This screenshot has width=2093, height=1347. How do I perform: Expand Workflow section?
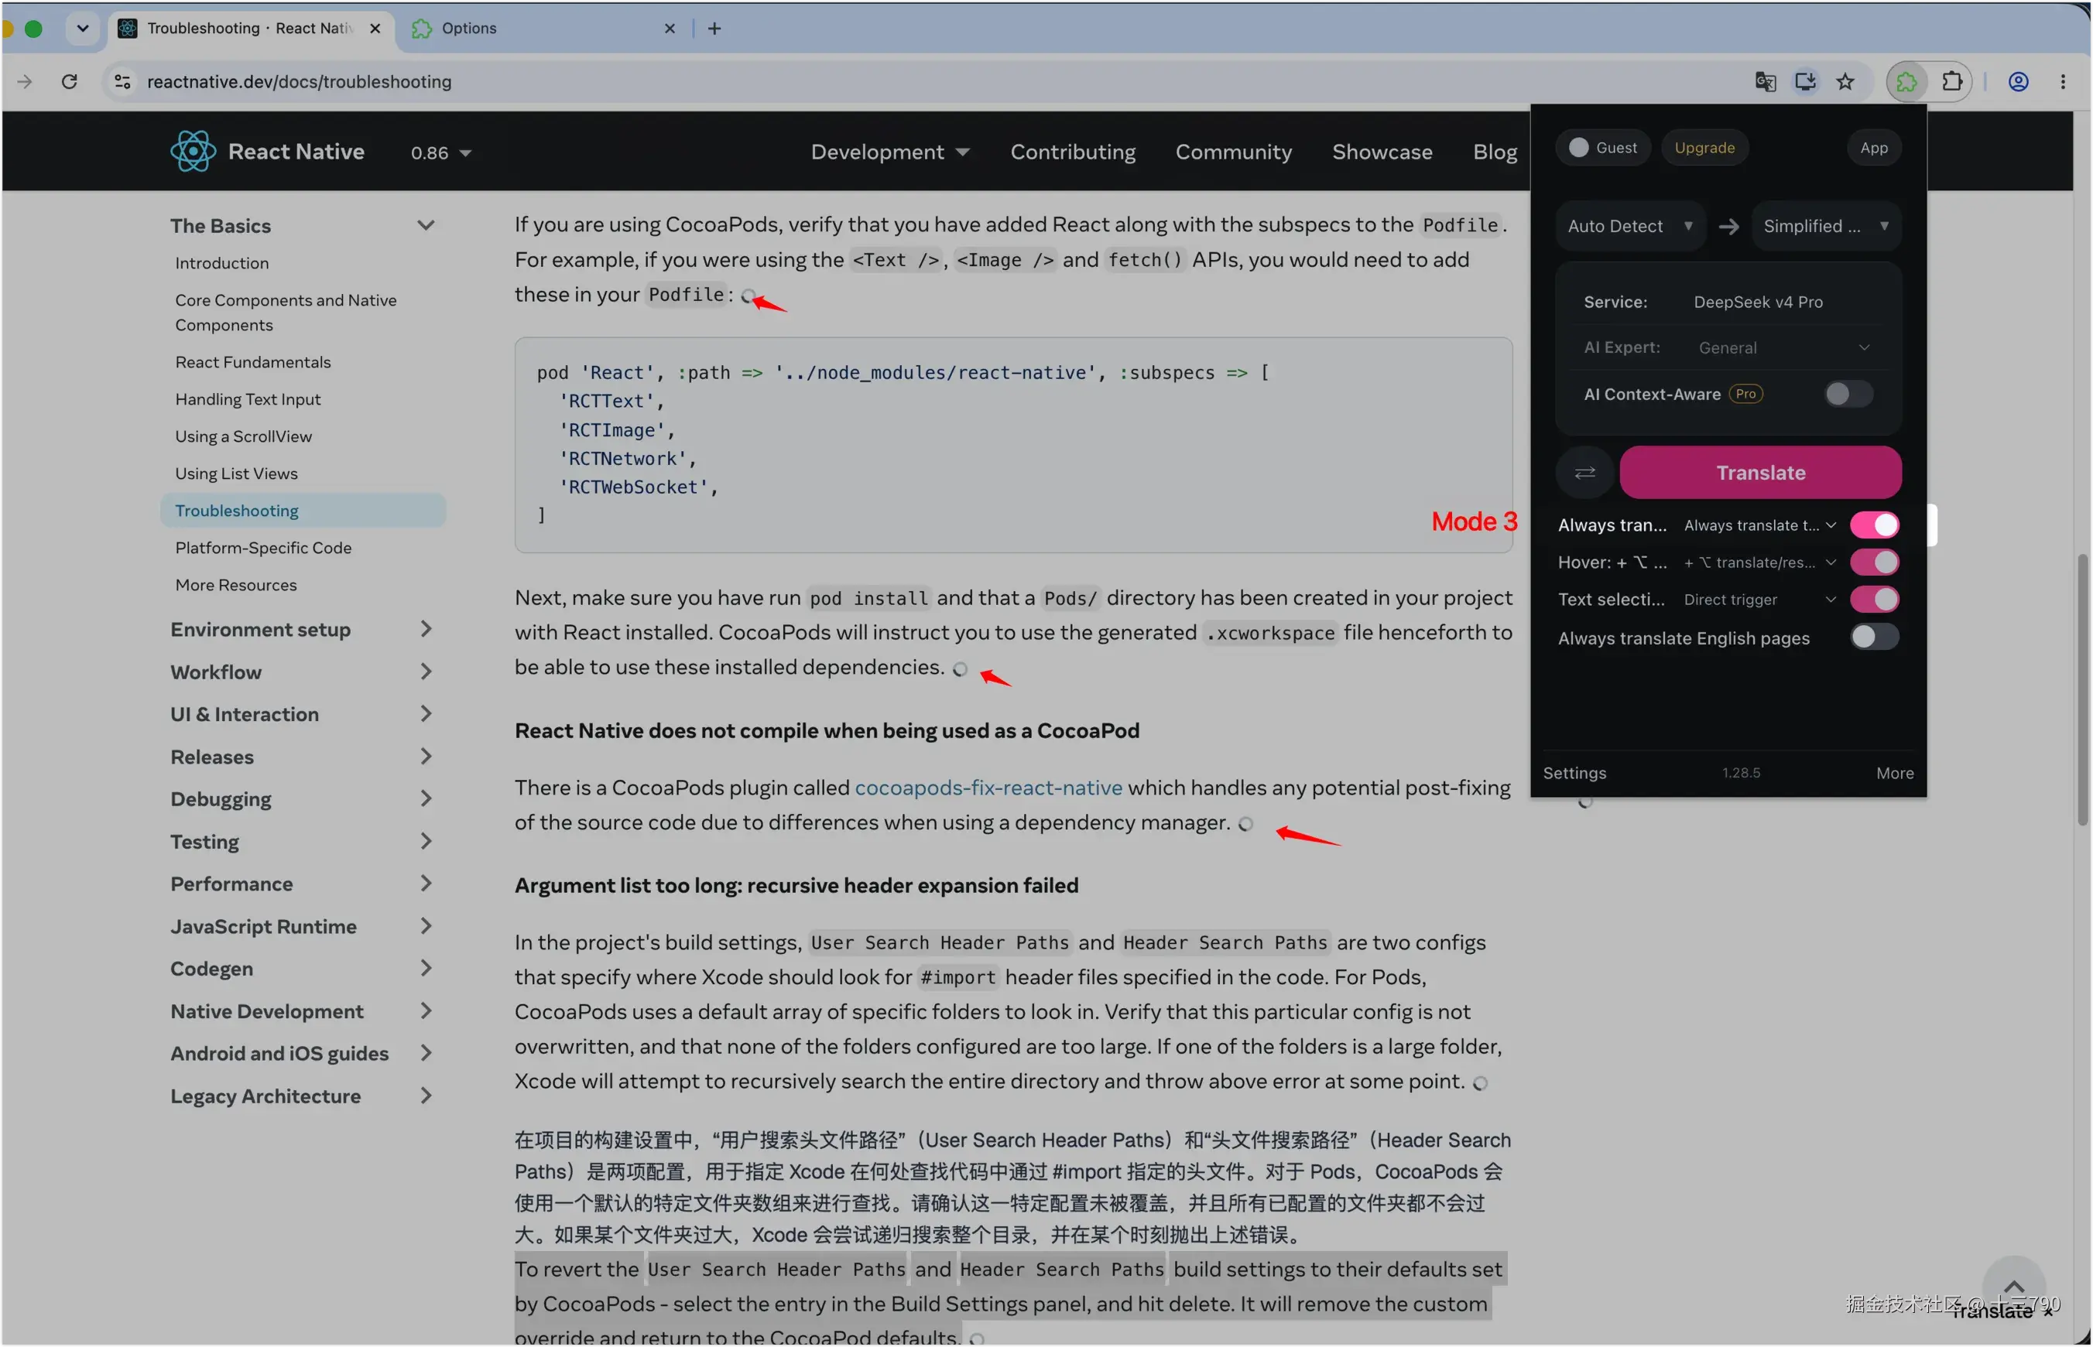pos(301,672)
